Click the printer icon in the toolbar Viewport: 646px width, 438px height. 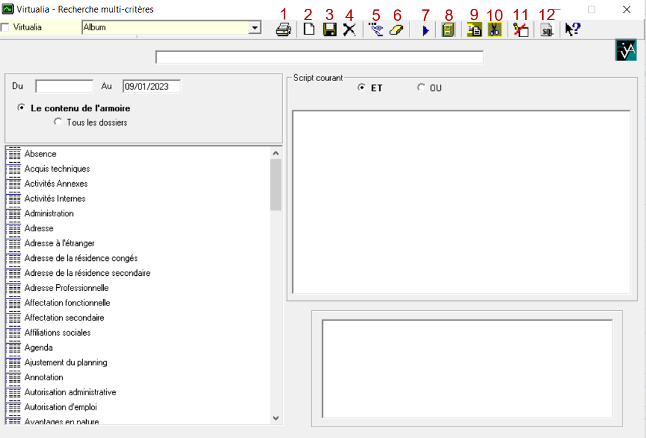[x=284, y=30]
